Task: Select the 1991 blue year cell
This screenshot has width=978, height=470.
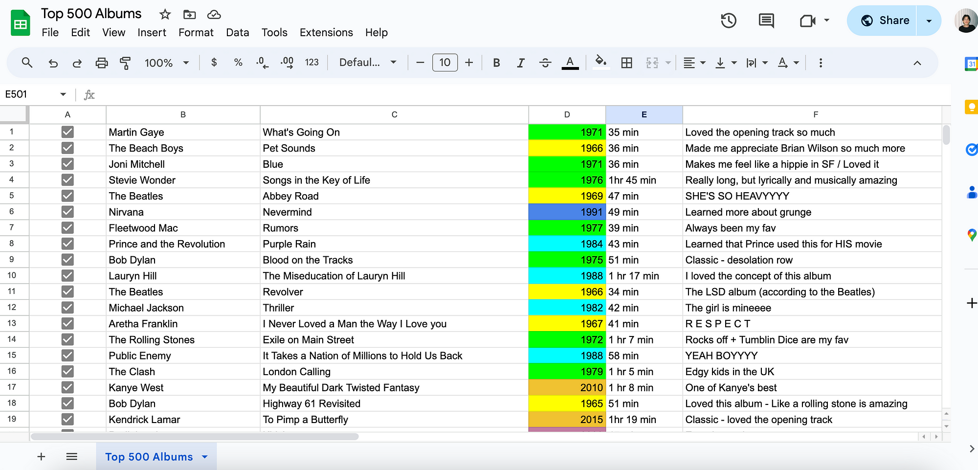Action: tap(567, 212)
